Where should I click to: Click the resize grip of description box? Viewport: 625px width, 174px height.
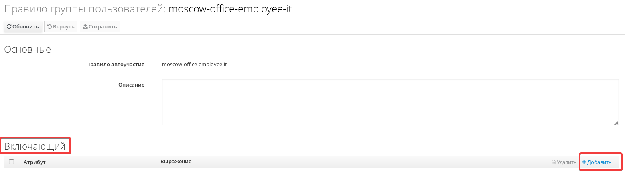tap(616, 123)
